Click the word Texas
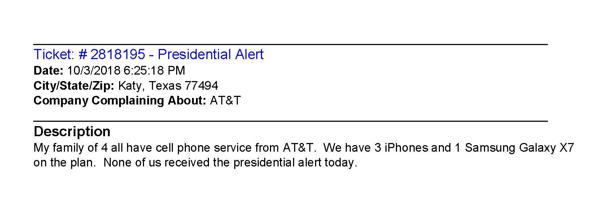611x205 pixels. pos(165,86)
